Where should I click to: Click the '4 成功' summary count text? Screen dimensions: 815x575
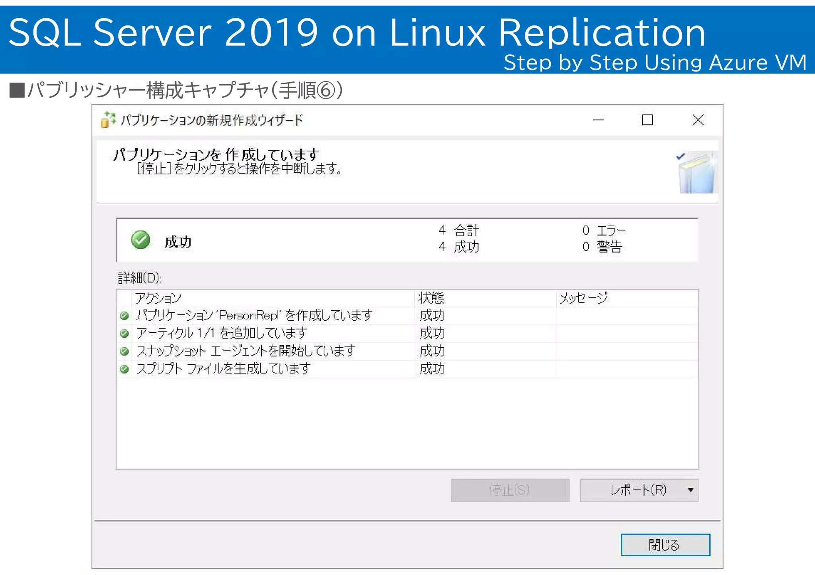point(459,247)
